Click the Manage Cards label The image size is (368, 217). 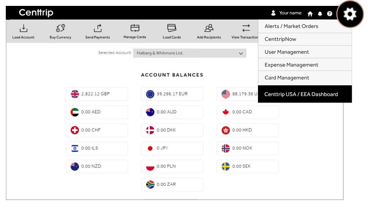tap(135, 37)
